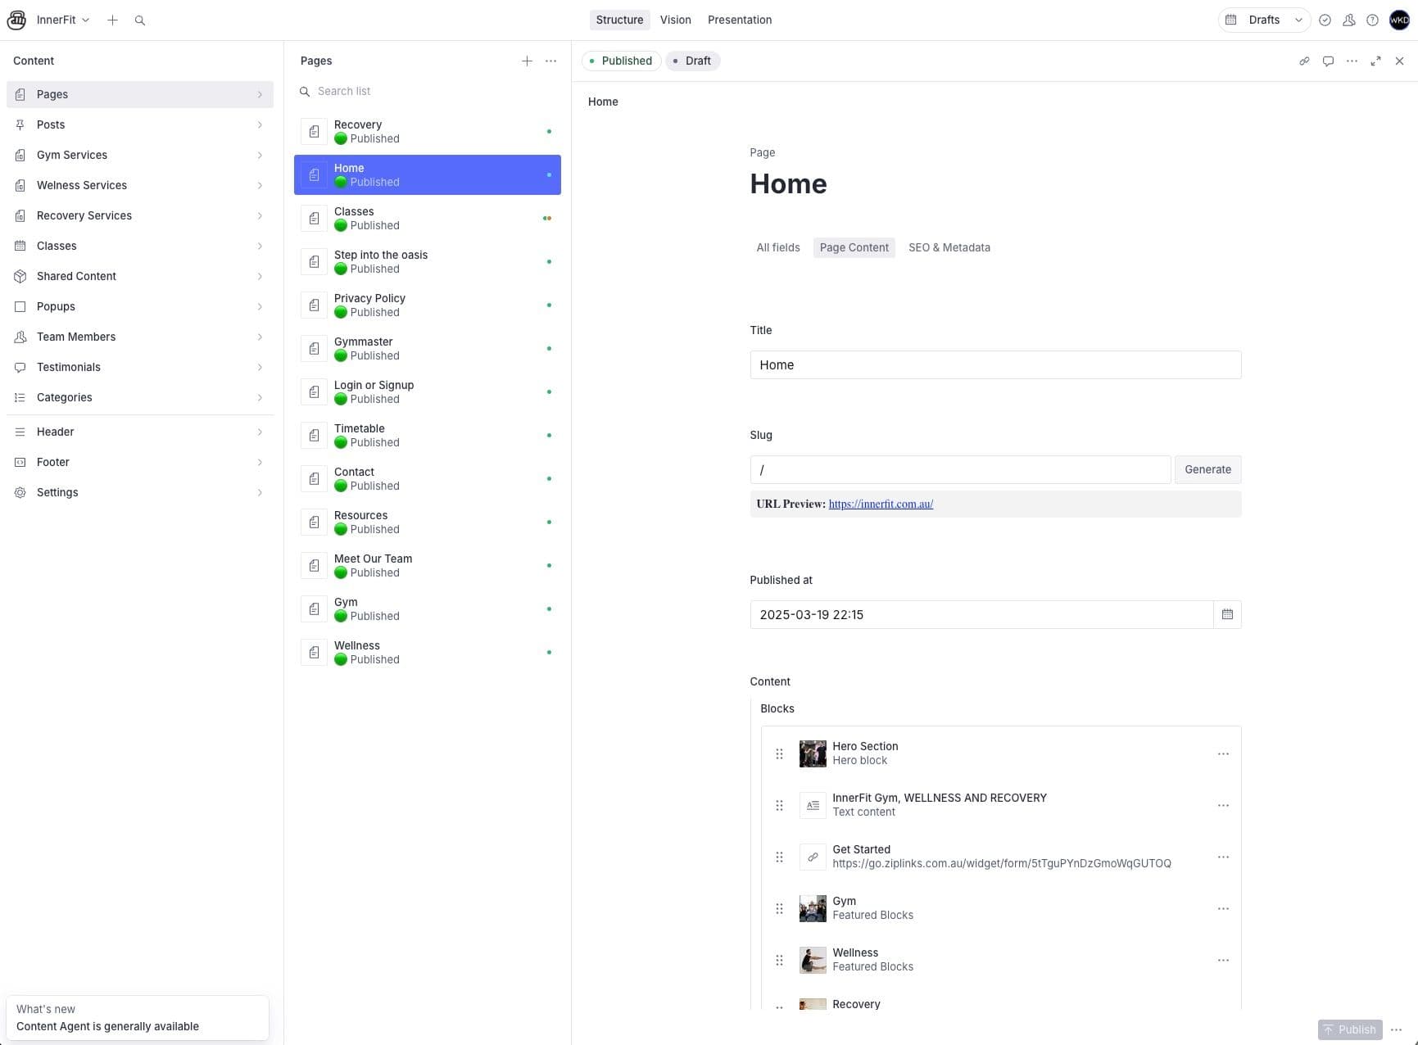Open the release calendar icon beside Drafts
Viewport: 1418px width, 1045px height.
pyautogui.click(x=1230, y=20)
